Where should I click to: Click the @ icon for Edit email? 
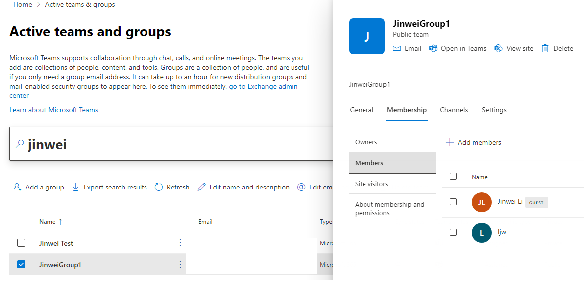coord(302,187)
